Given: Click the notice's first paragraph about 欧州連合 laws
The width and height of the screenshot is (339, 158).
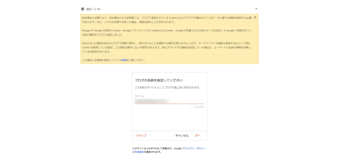Looking at the screenshot, I should [166, 20].
